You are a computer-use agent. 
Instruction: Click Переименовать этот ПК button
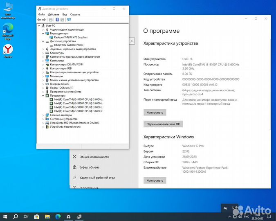163,124
